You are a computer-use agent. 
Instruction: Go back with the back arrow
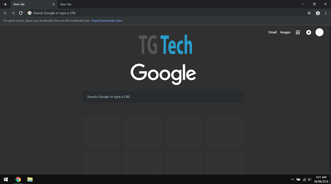[x=5, y=13]
